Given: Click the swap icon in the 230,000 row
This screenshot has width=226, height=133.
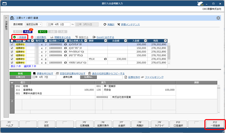Looking at the screenshot, I should point(105,59).
